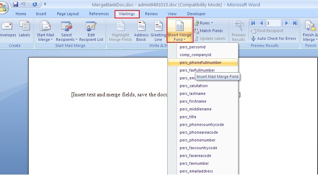Insert a Greeting Line
Screen dimensions: 318x176
(158, 31)
